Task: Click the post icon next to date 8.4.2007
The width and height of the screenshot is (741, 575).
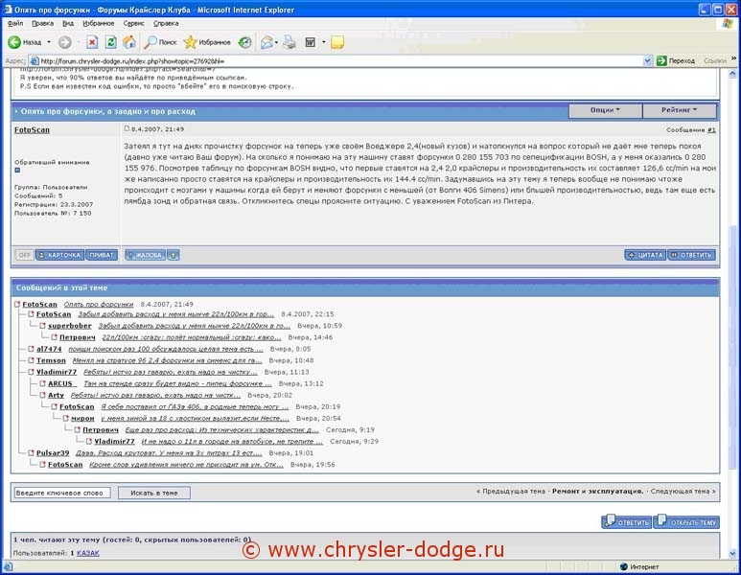Action: click(127, 128)
